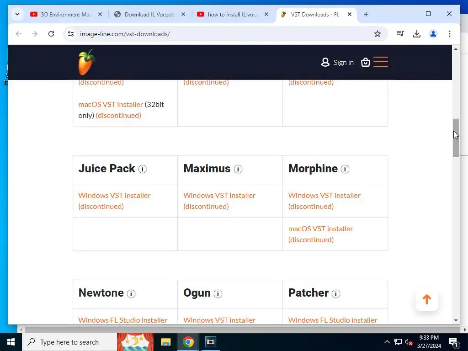The image size is (468, 351).
Task: Open the Juice Pack Windows VST installer link
Action: (x=114, y=195)
